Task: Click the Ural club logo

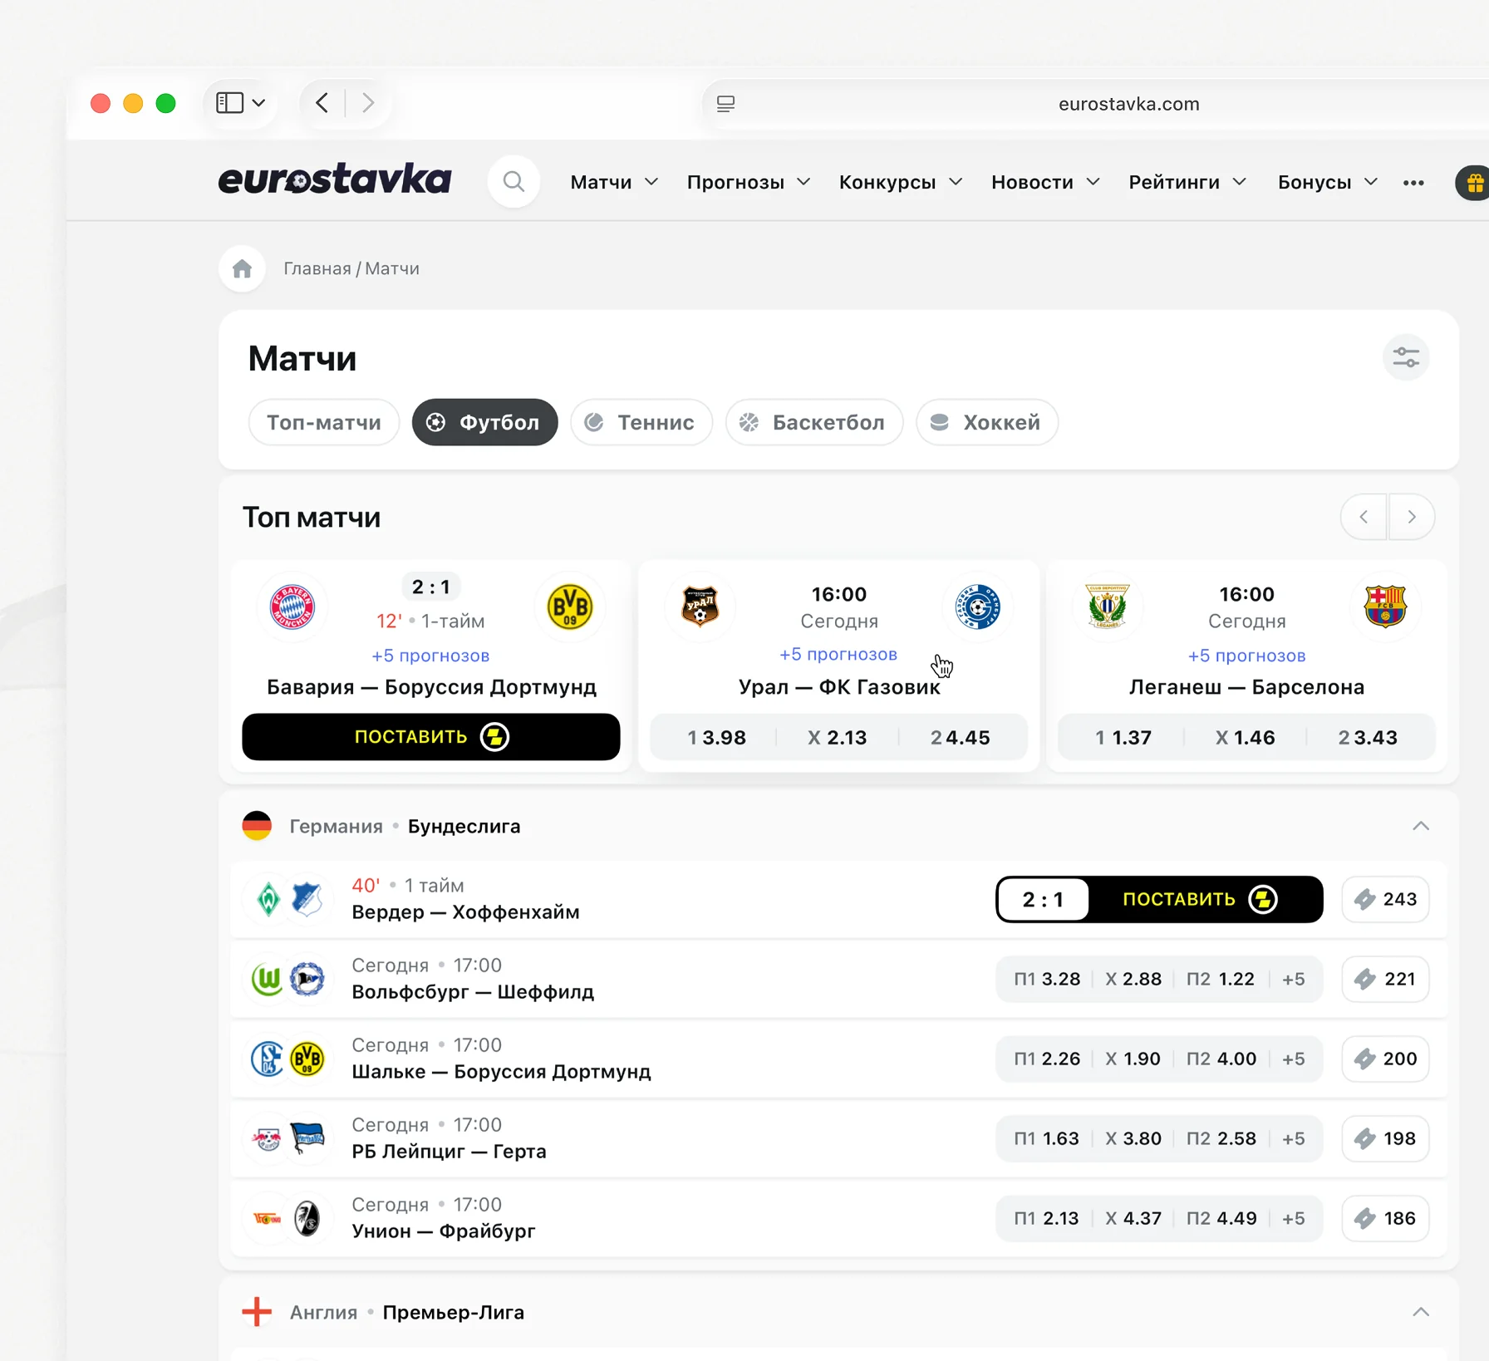Action: (700, 607)
